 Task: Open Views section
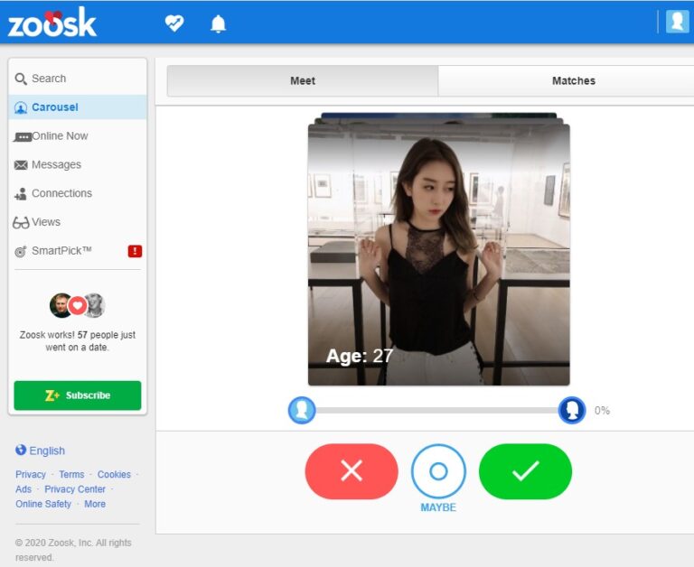pos(78,222)
